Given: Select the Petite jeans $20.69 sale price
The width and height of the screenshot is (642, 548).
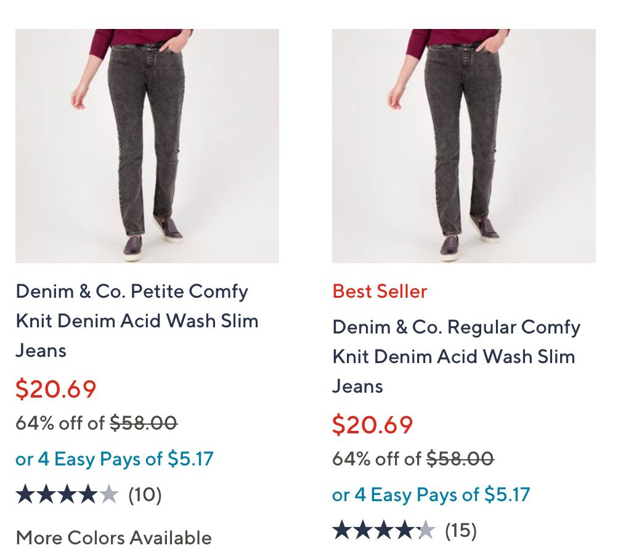Looking at the screenshot, I should click(56, 389).
